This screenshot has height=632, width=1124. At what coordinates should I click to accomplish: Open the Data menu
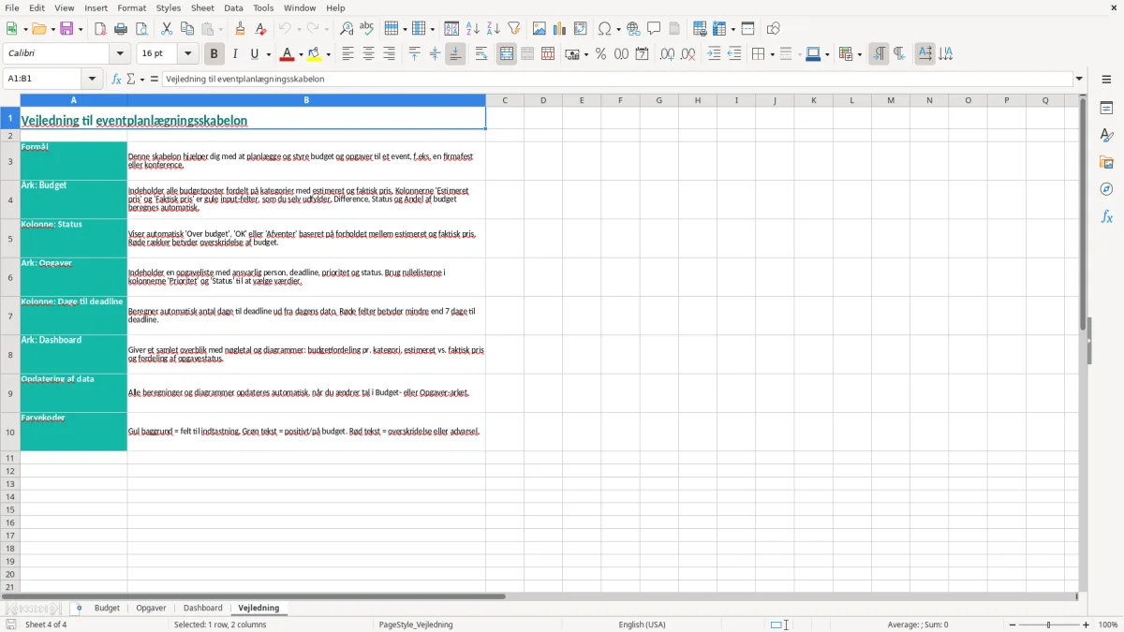coord(233,7)
